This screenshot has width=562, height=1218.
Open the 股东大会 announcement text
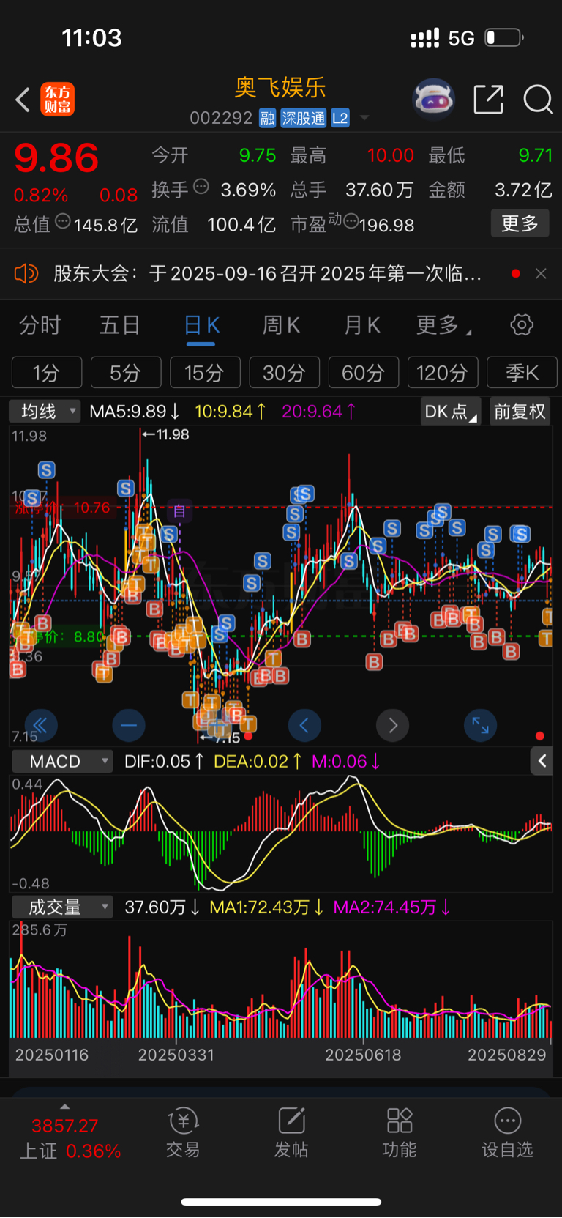pyautogui.click(x=268, y=274)
